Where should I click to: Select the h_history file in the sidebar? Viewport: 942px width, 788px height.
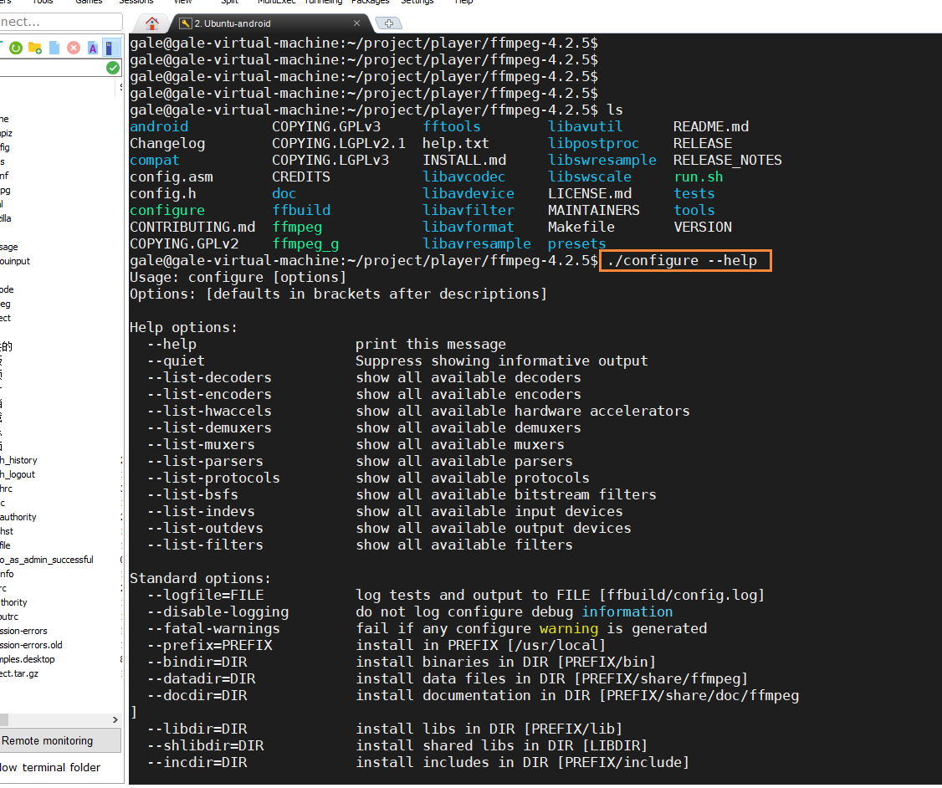click(x=18, y=460)
